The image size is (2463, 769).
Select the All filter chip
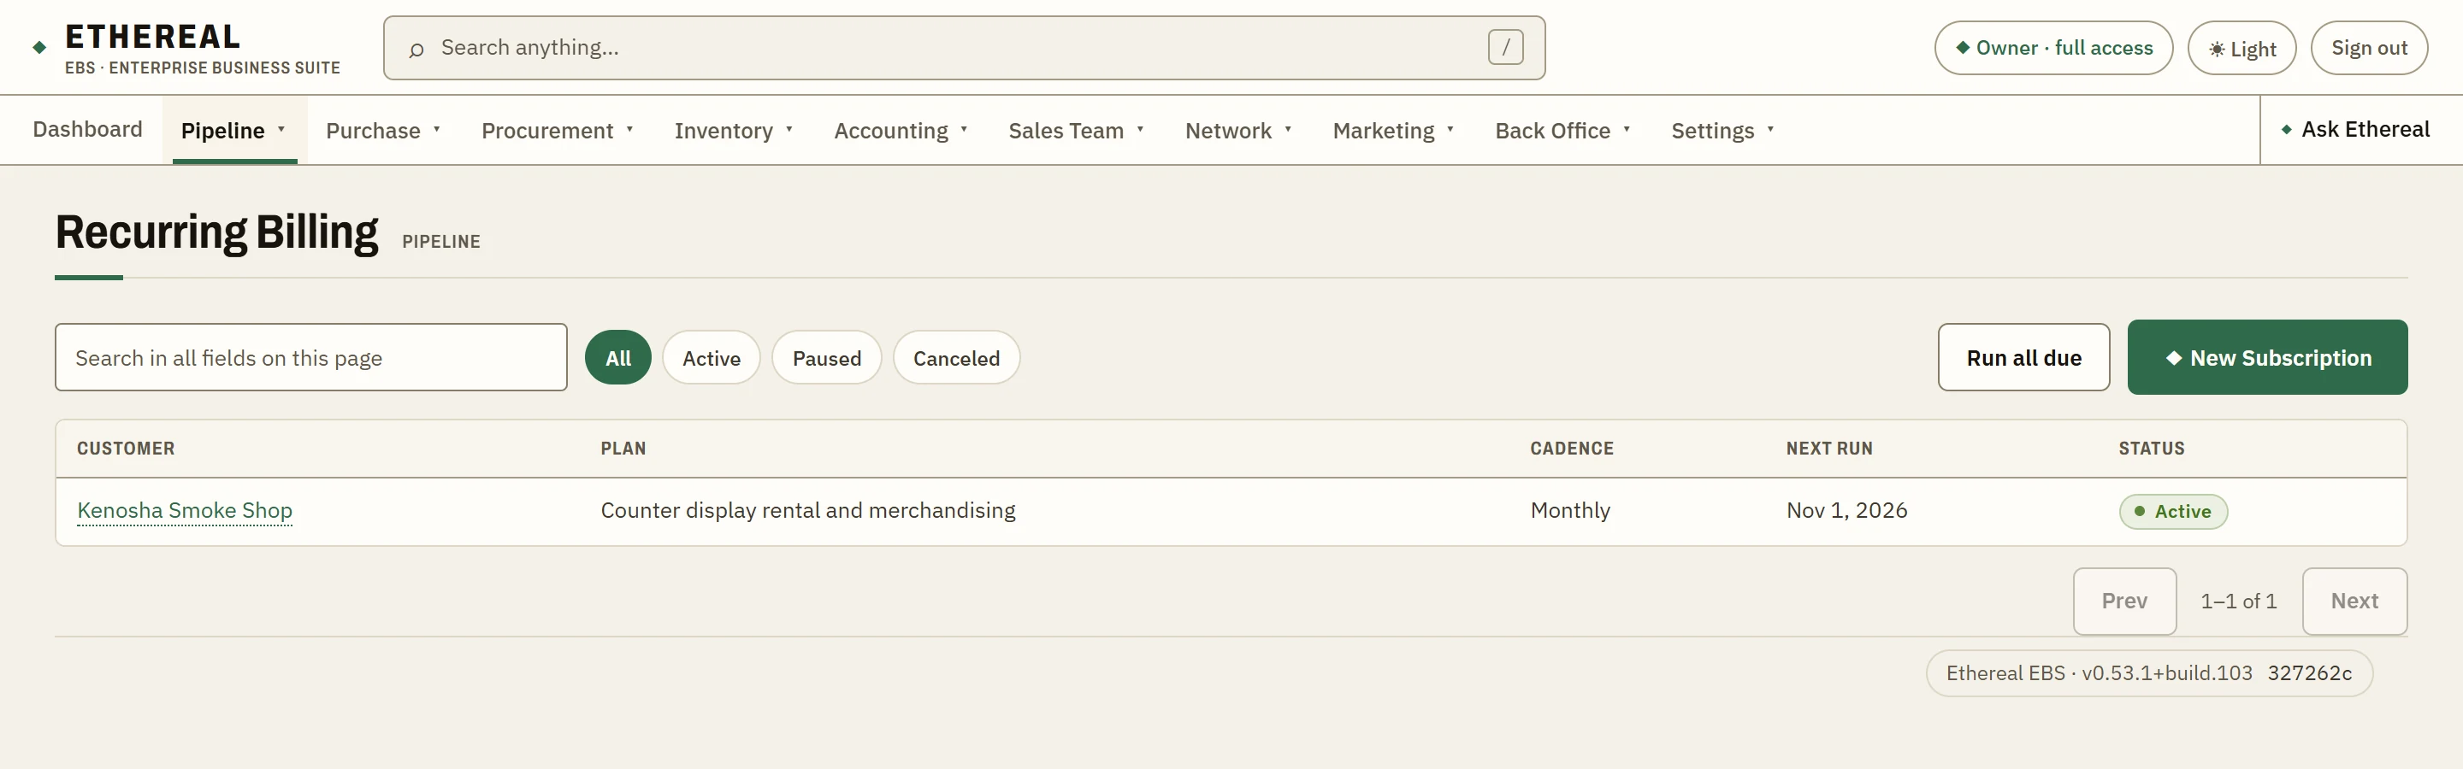coord(617,358)
